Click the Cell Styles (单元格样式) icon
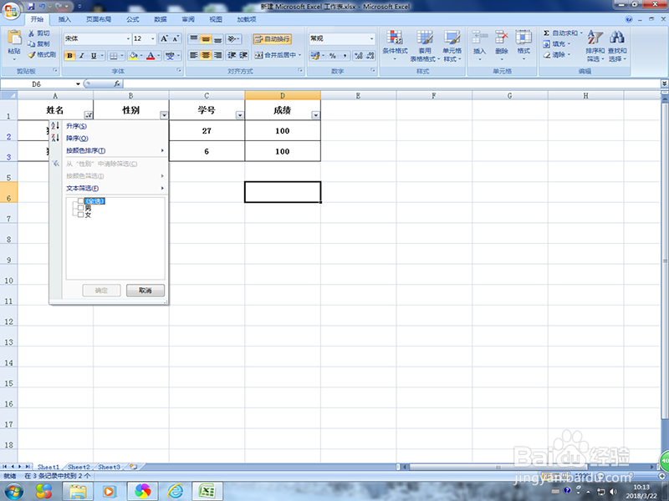 tap(452, 38)
